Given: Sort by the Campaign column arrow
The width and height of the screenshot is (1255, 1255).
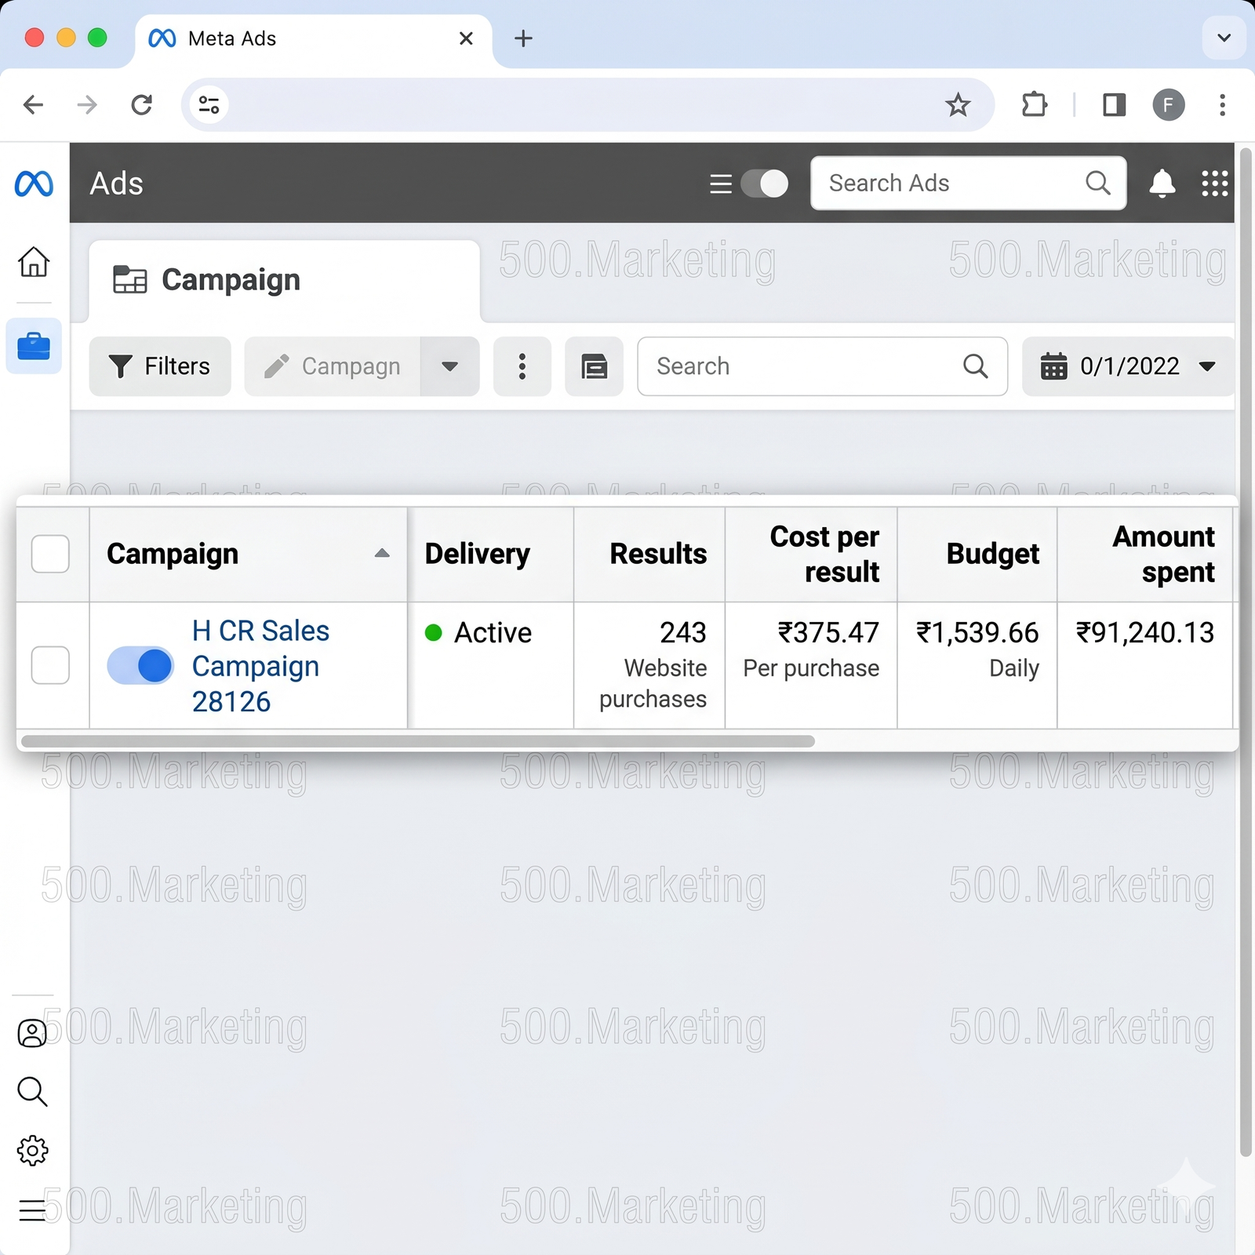Looking at the screenshot, I should [x=382, y=553].
